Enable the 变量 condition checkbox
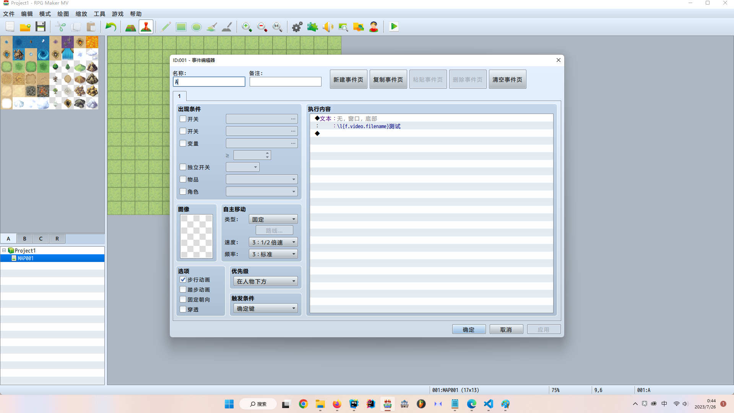Viewport: 734px width, 413px height. 183,143
